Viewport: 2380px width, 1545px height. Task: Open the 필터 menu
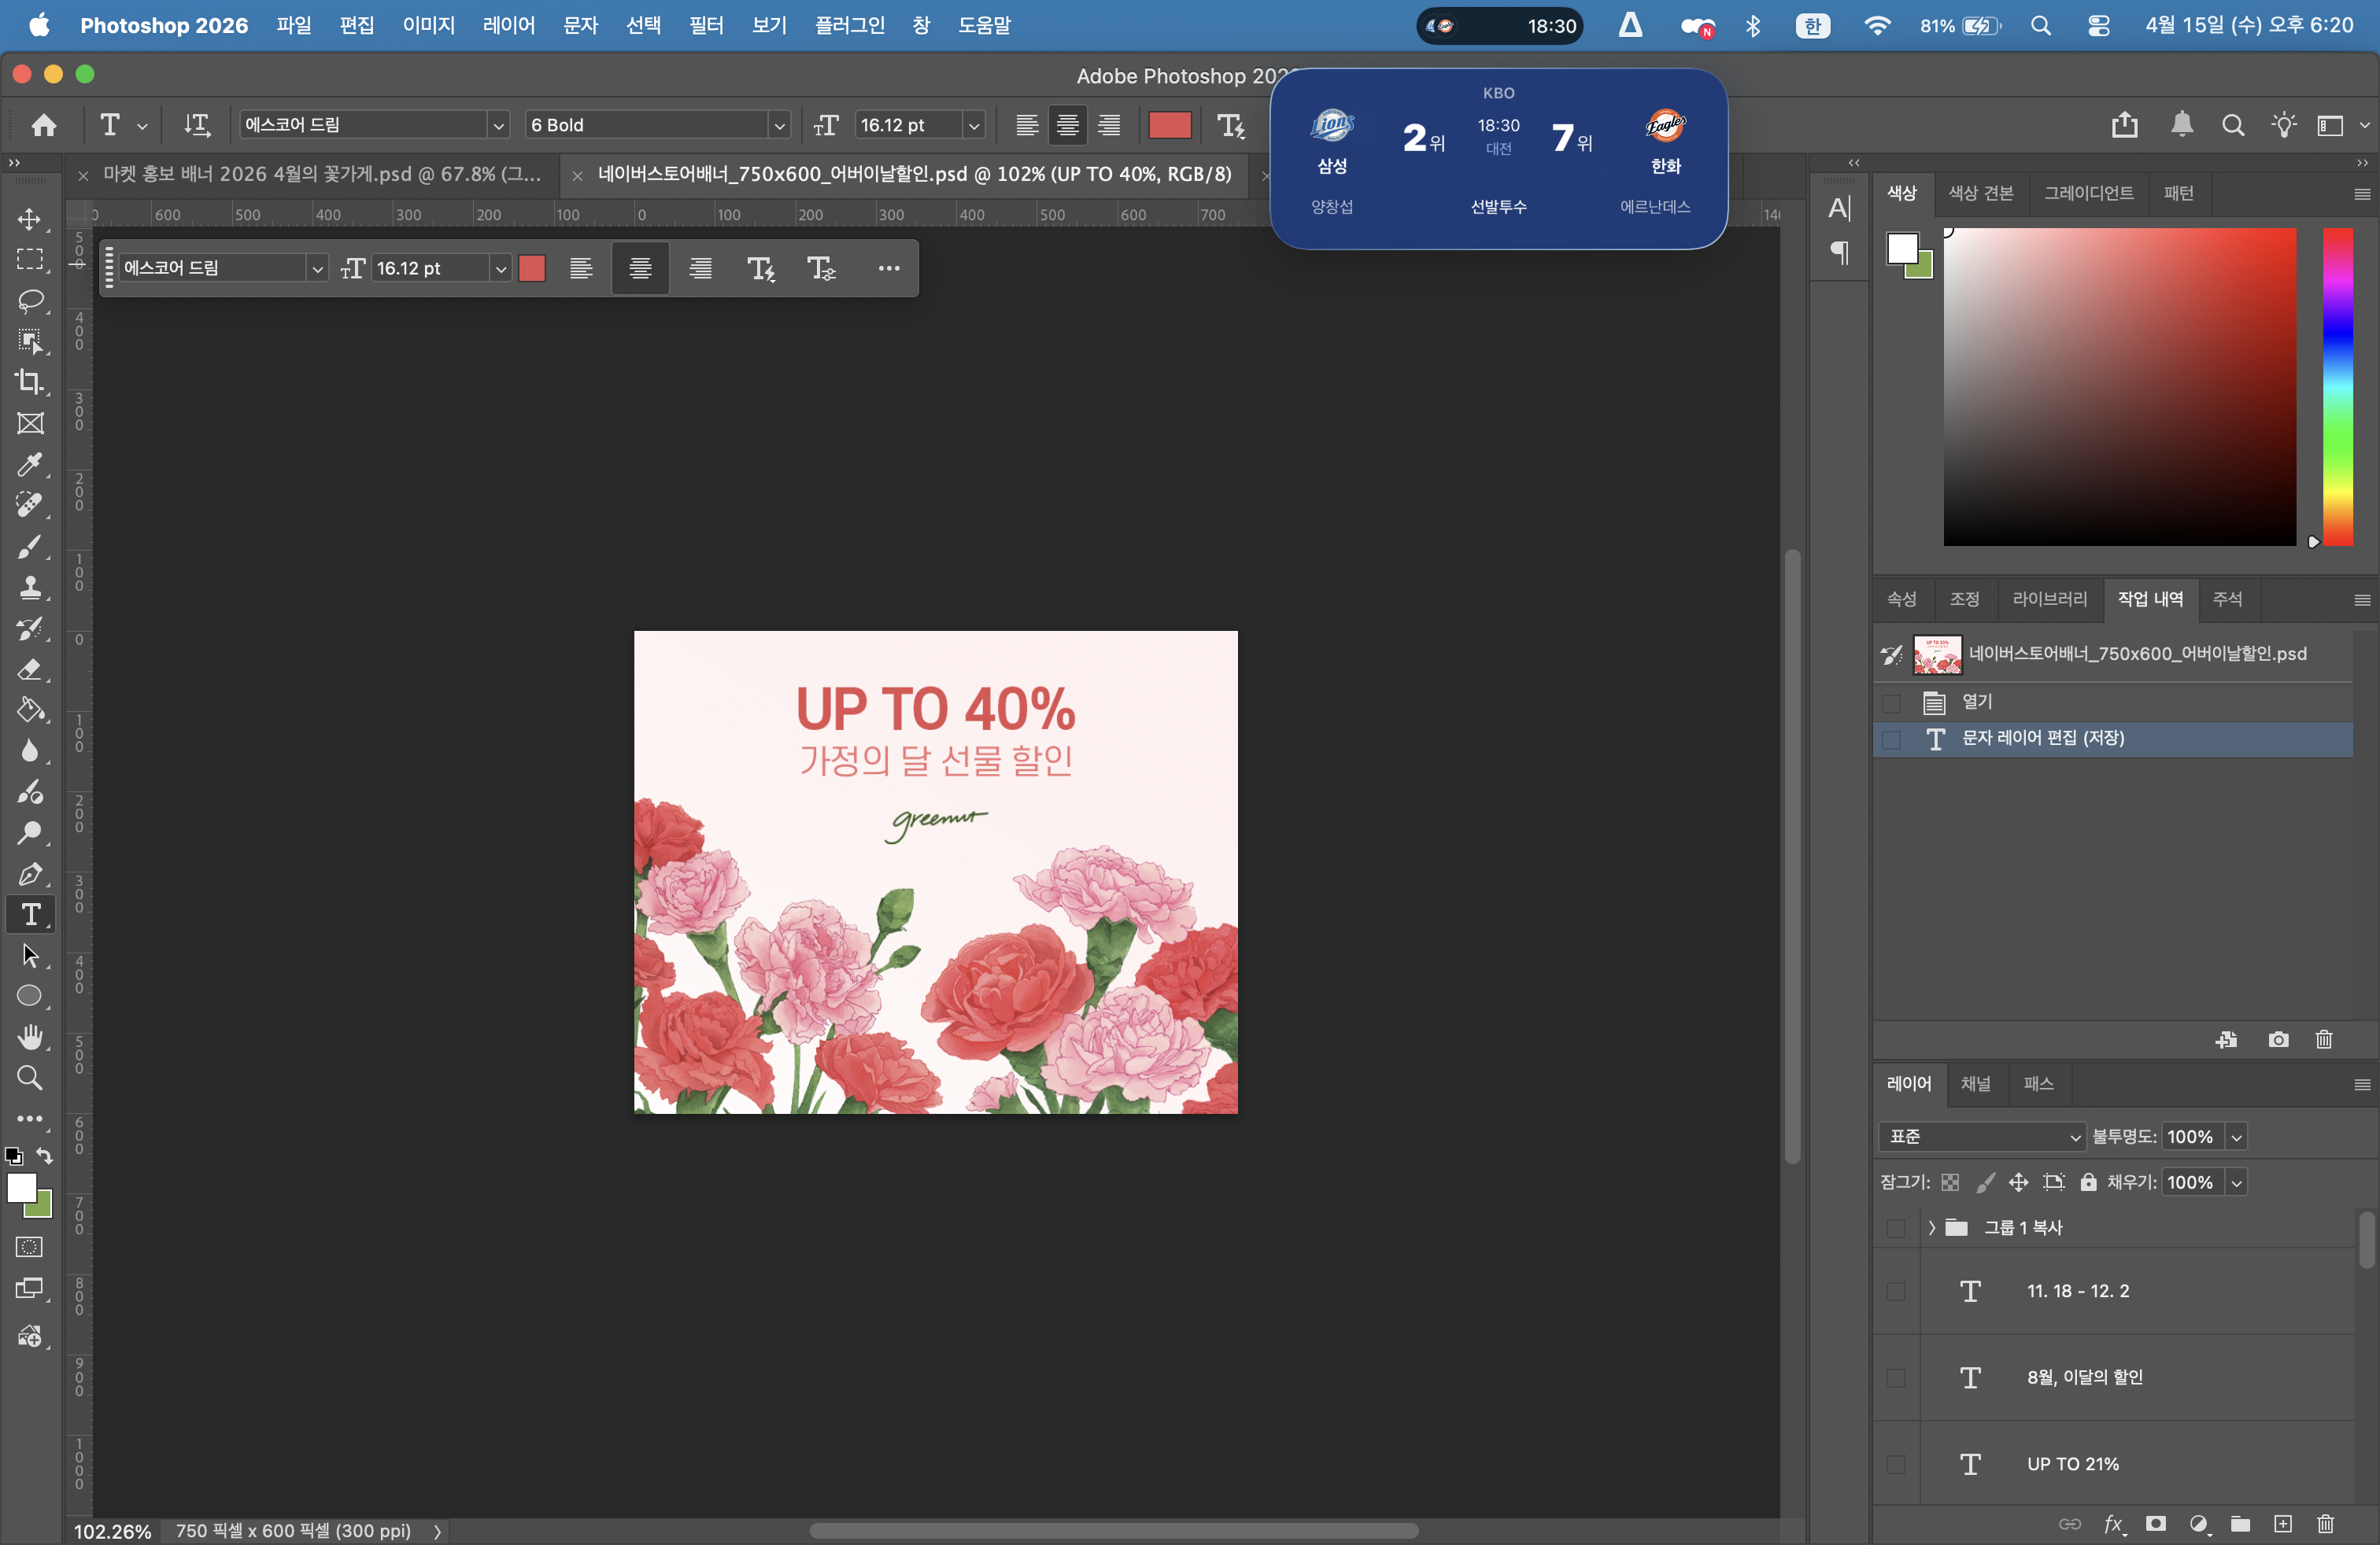click(705, 25)
